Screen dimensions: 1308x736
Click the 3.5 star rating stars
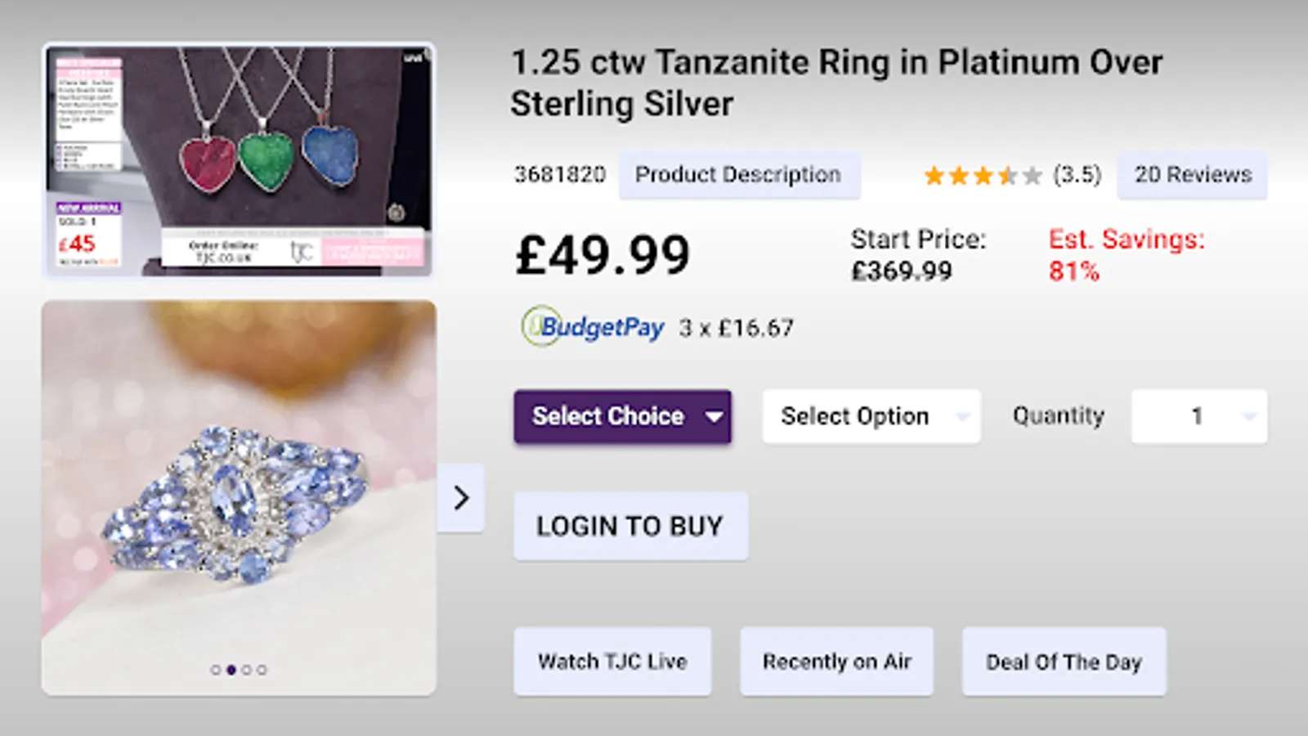[x=983, y=175]
